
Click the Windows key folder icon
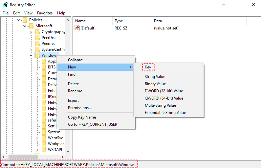(x=38, y=55)
